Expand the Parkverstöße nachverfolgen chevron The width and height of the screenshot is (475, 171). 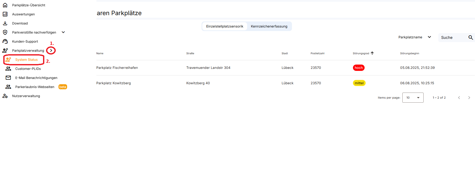[x=63, y=32]
